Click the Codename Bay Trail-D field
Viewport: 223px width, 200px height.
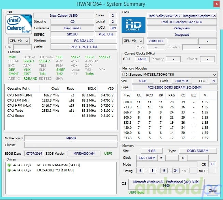pyautogui.click(x=72, y=28)
